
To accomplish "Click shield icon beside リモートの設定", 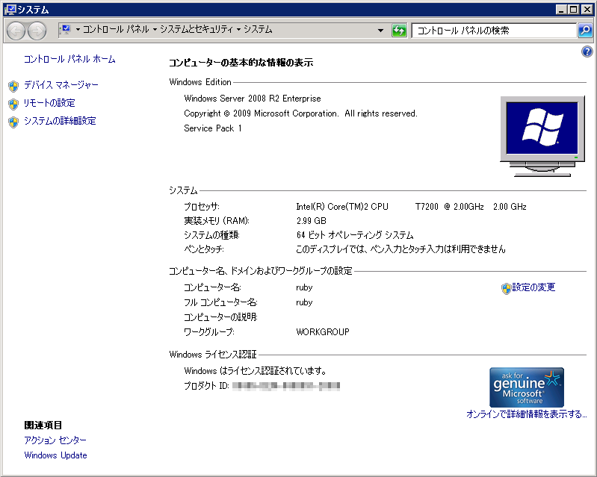I will (x=13, y=104).
